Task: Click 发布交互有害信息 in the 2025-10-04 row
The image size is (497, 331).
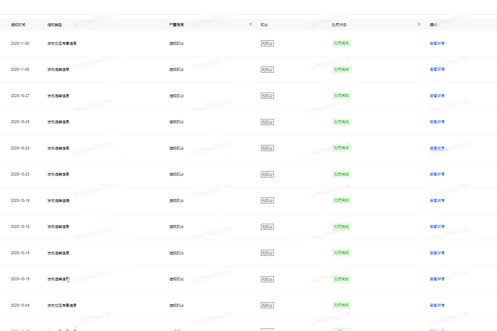Action: (x=62, y=305)
